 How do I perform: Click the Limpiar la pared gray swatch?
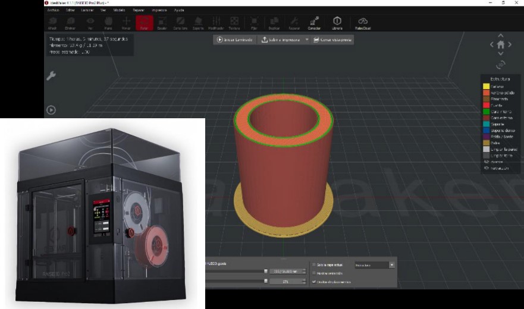[x=487, y=149]
